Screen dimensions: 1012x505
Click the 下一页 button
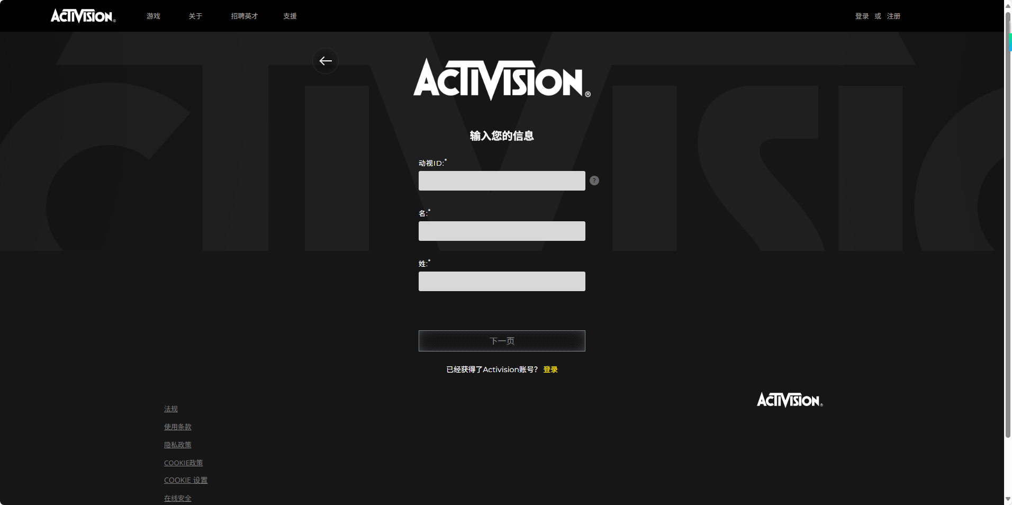coord(502,341)
